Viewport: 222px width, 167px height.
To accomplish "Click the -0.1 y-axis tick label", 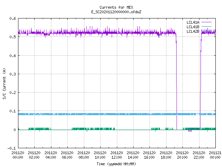I will pos(11,148).
